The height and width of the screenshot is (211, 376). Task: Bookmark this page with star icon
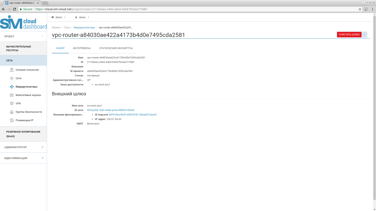pyautogui.click(x=360, y=9)
